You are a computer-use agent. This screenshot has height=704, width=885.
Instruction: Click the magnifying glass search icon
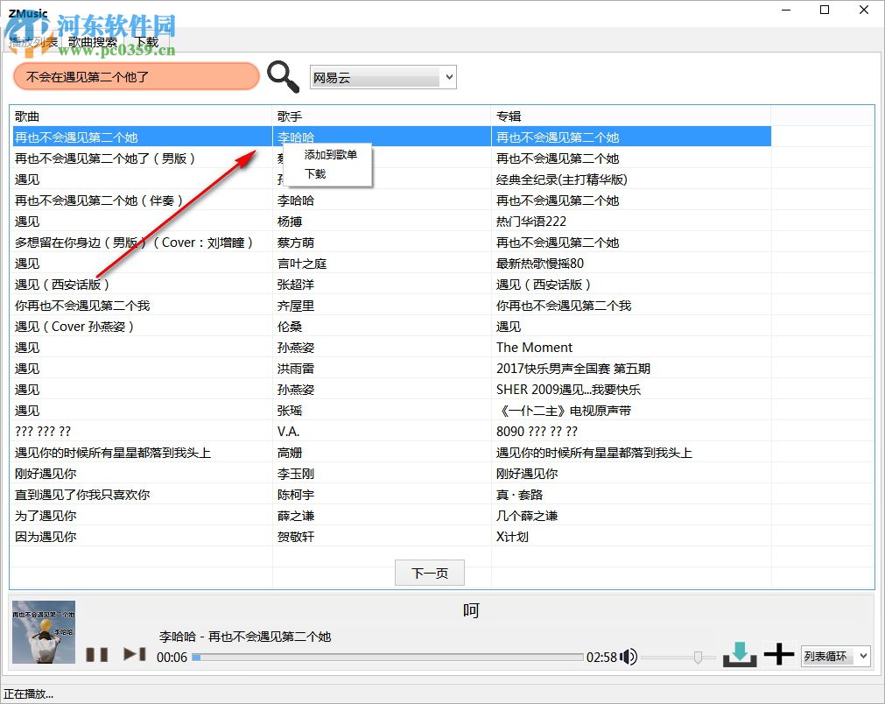tap(283, 77)
